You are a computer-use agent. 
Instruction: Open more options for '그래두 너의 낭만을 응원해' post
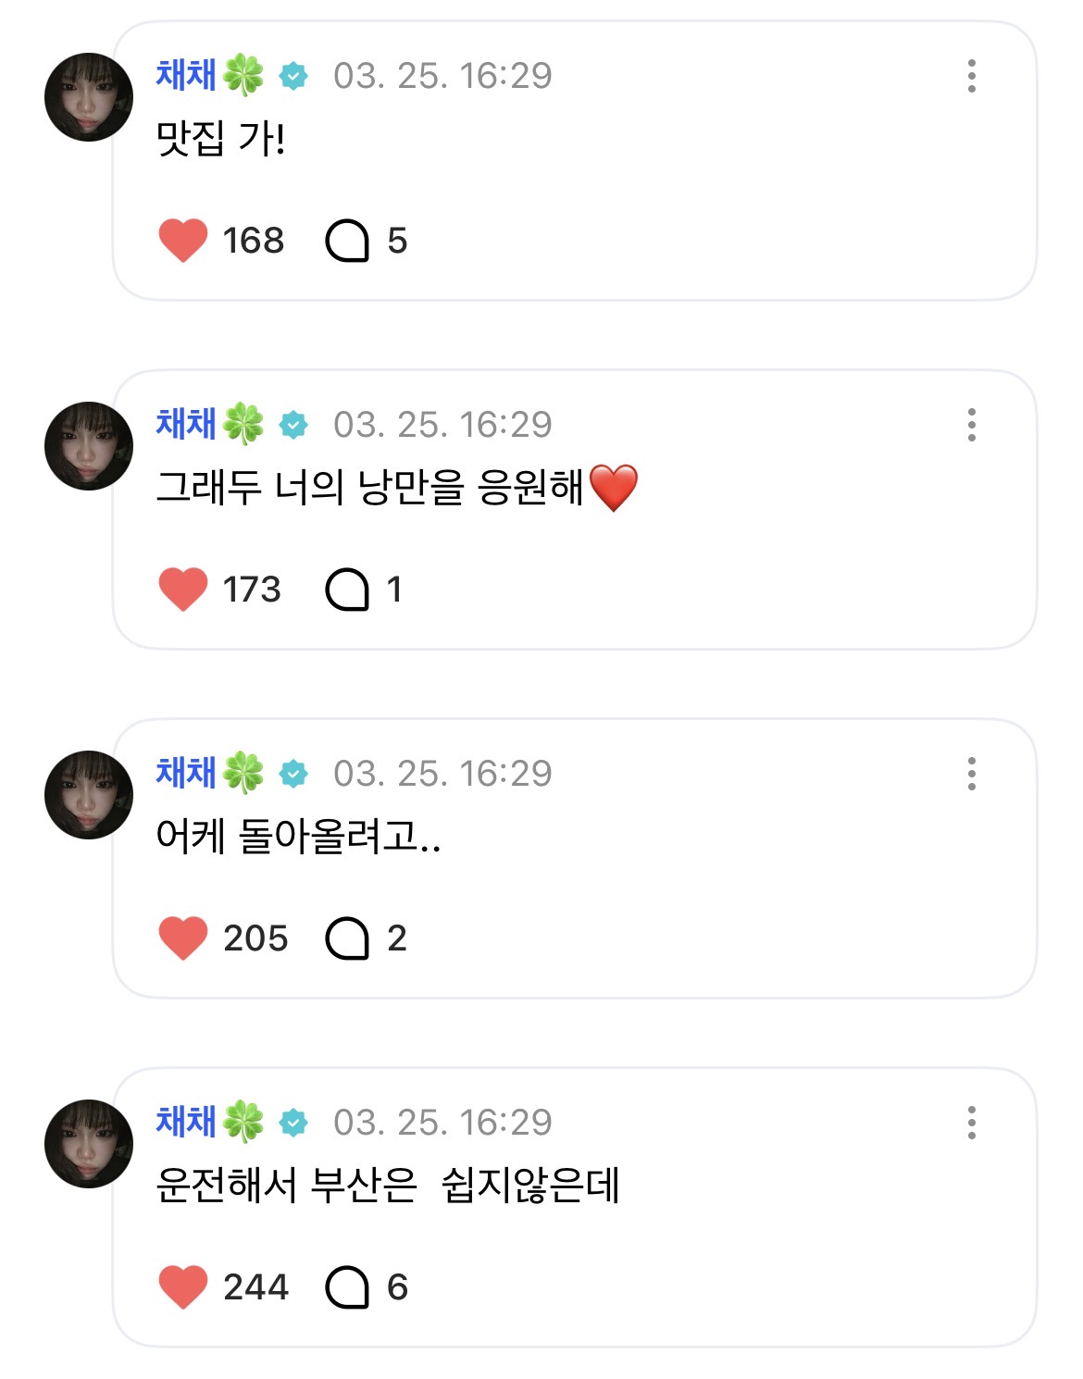[x=971, y=425]
